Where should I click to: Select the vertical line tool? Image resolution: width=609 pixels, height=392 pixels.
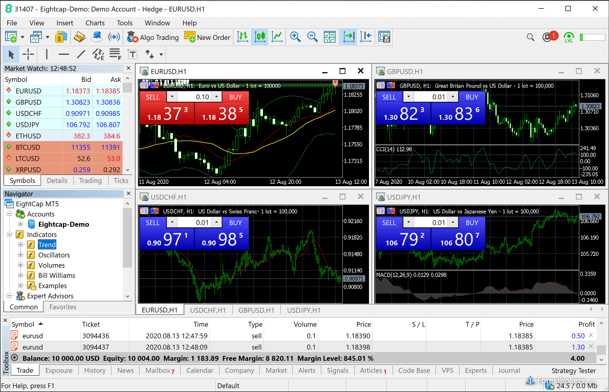[x=47, y=54]
